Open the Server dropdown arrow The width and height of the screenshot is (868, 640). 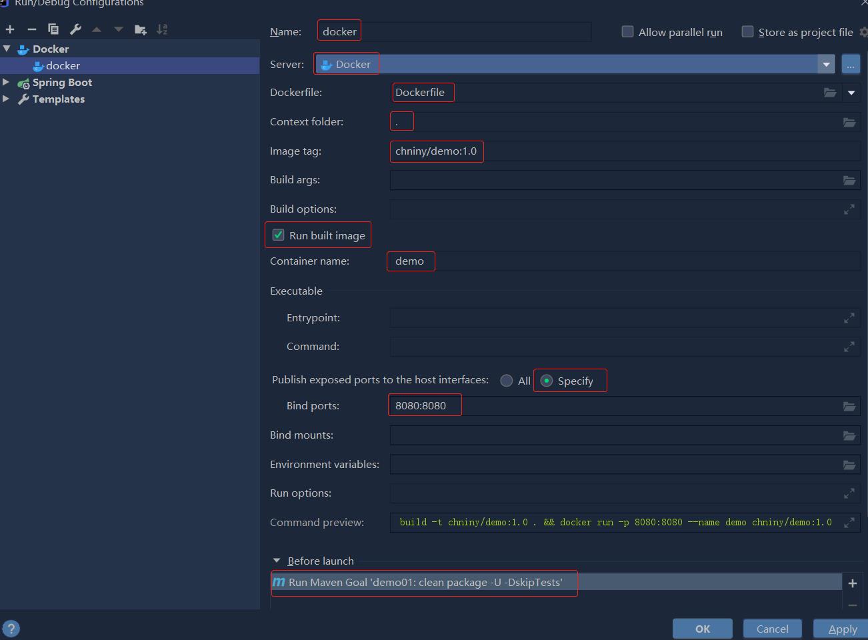(x=826, y=65)
